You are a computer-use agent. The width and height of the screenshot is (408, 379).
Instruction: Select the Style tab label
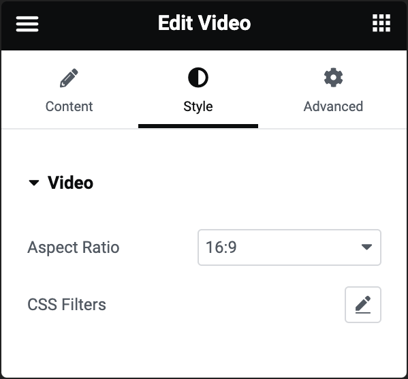(198, 106)
